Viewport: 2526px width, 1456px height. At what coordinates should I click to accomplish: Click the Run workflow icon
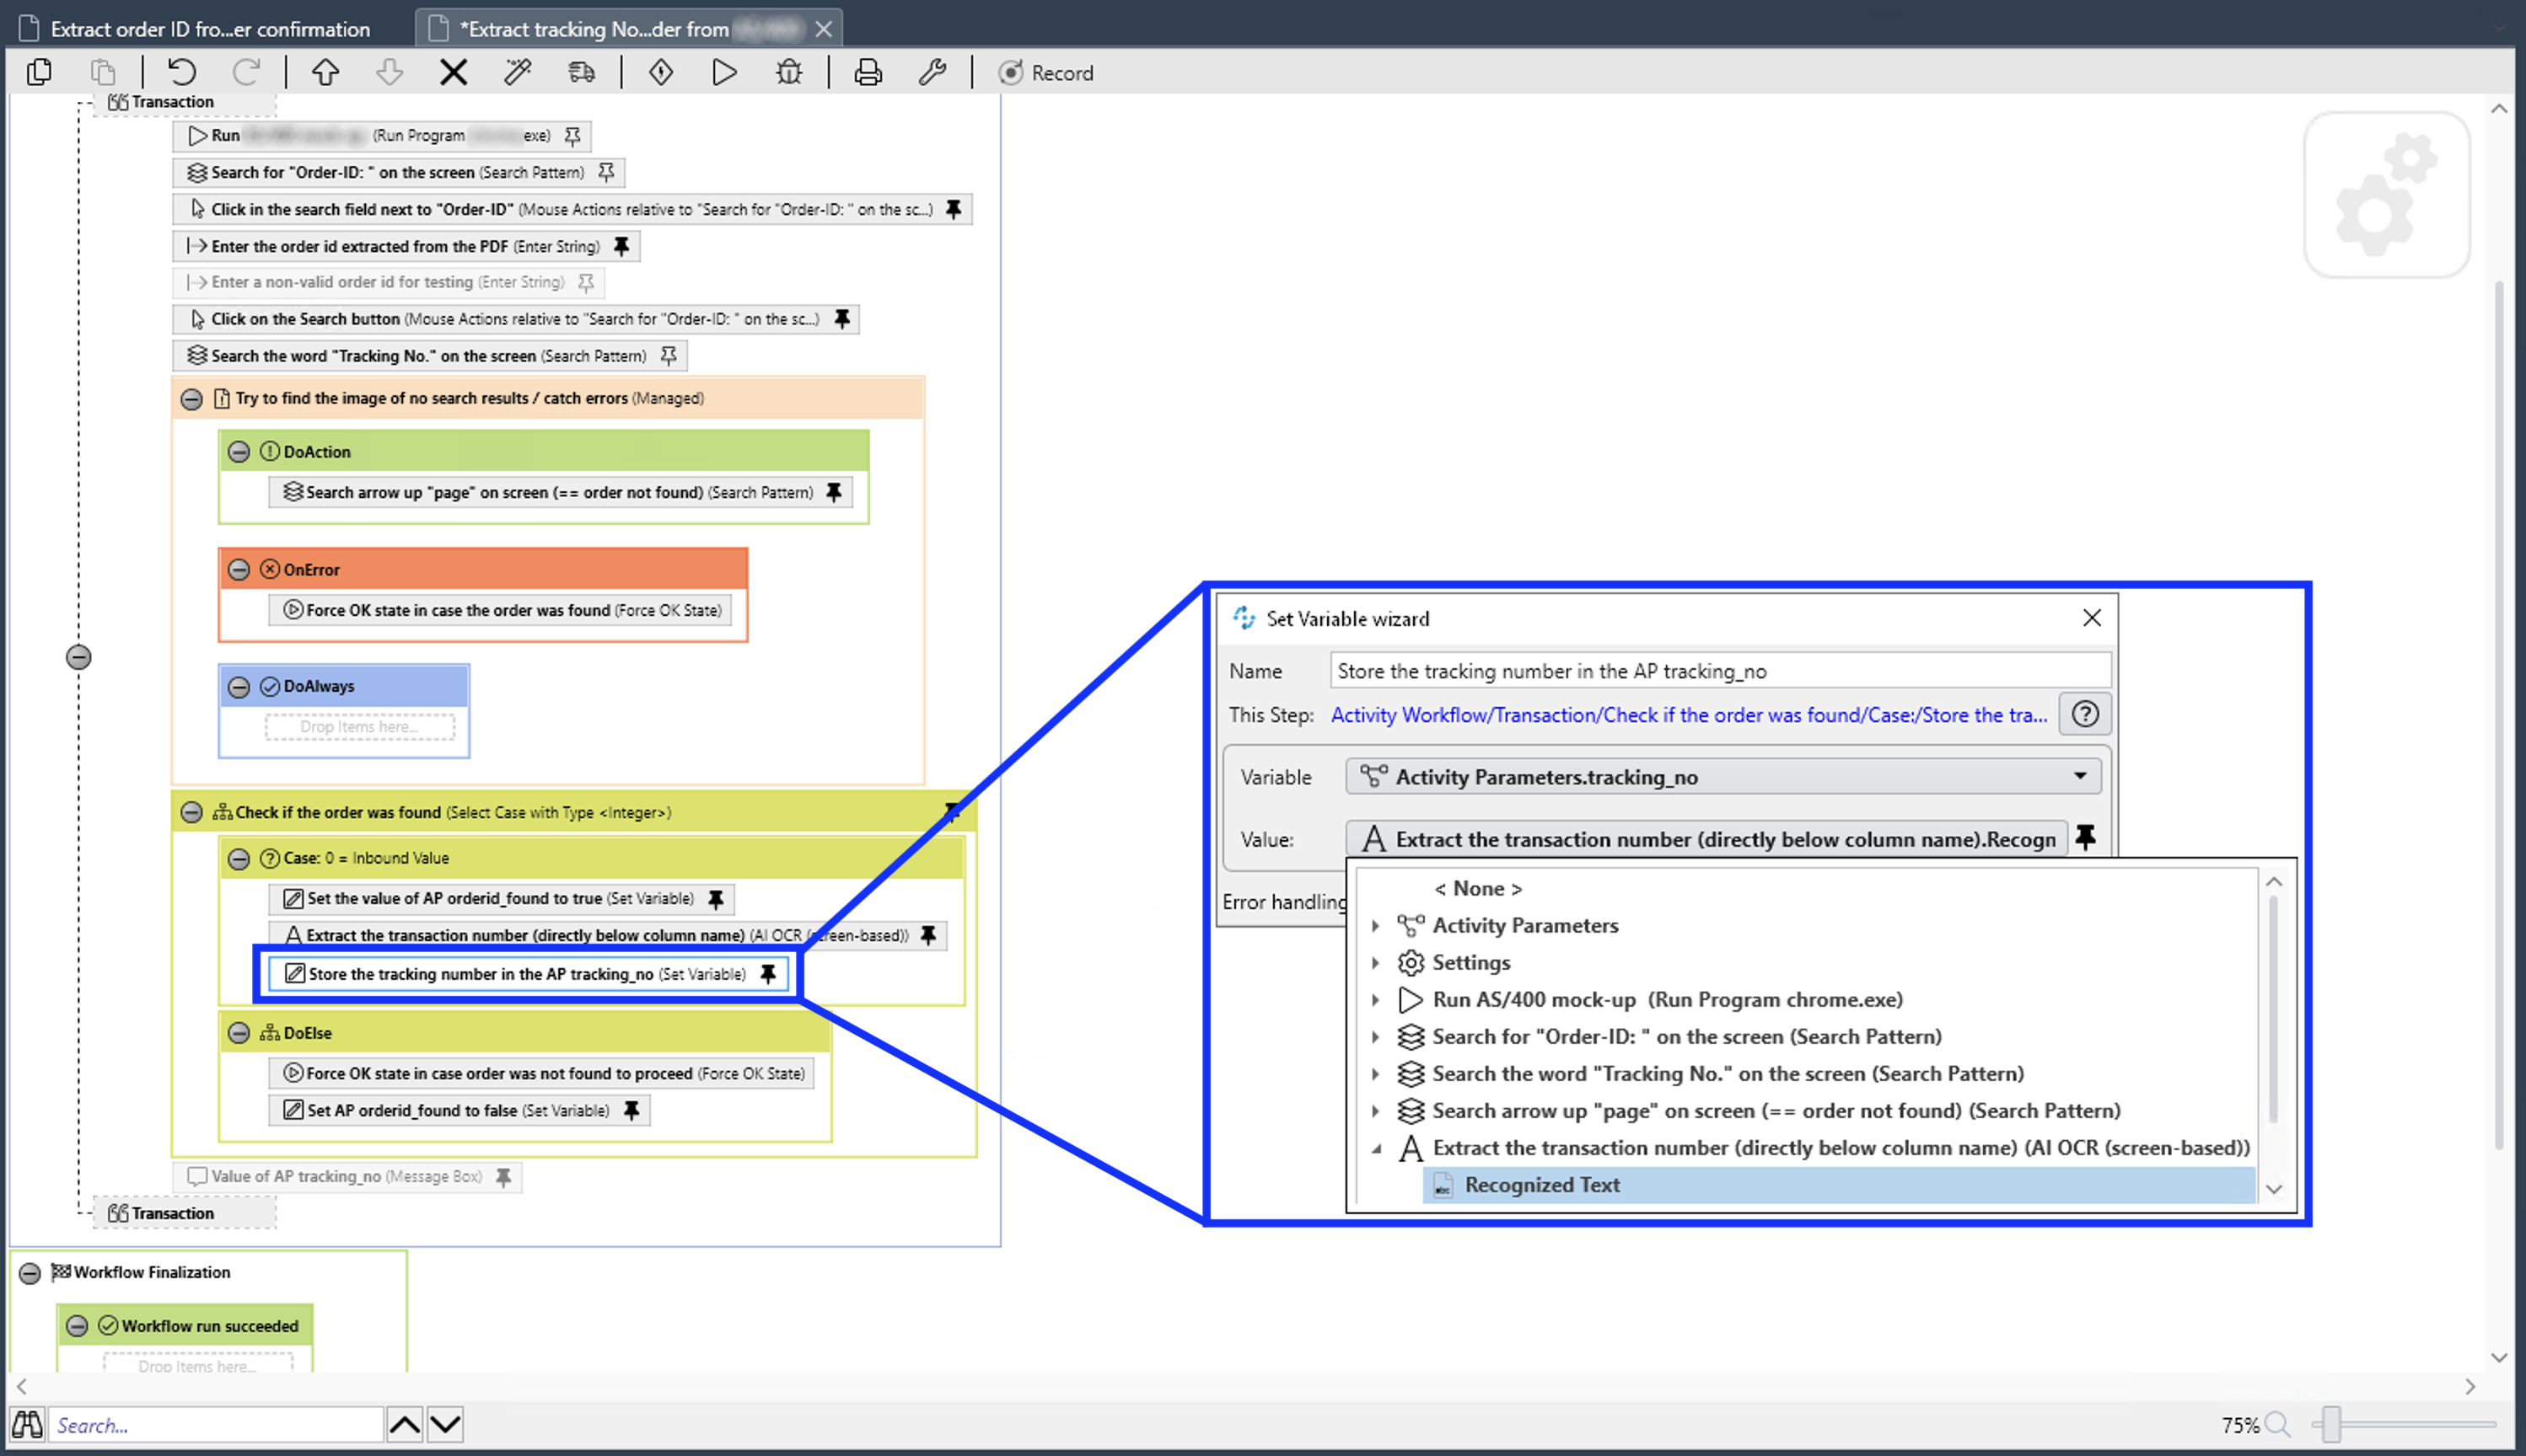point(723,72)
